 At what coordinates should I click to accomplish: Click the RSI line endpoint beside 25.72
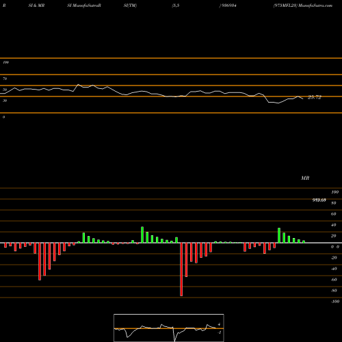click(x=303, y=98)
